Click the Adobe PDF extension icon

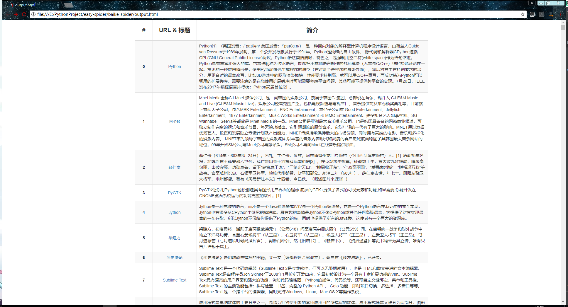(x=542, y=14)
